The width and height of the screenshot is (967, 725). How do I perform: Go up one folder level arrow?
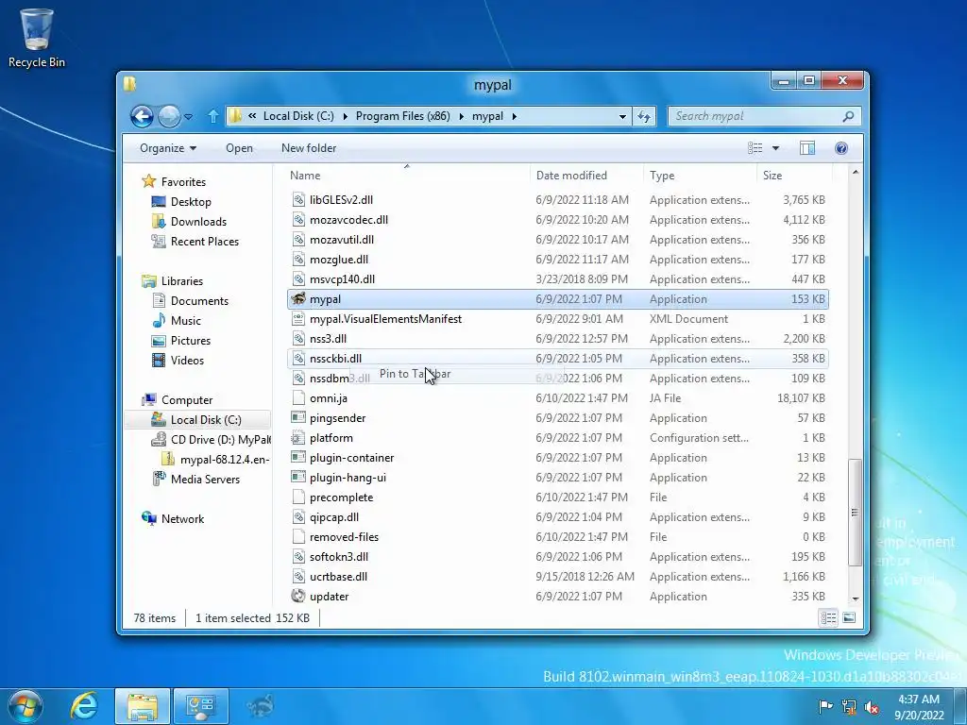[212, 116]
